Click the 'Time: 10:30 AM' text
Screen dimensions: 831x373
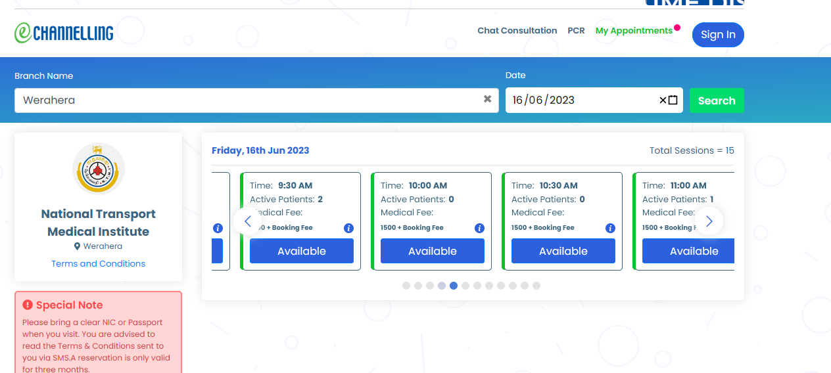(x=545, y=186)
